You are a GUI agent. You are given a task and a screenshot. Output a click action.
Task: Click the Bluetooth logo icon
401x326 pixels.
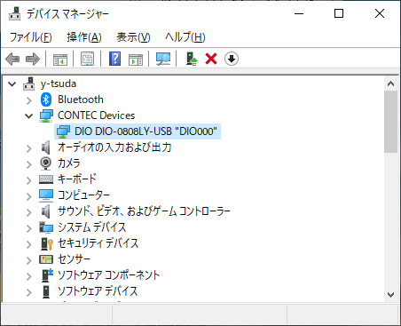[46, 99]
